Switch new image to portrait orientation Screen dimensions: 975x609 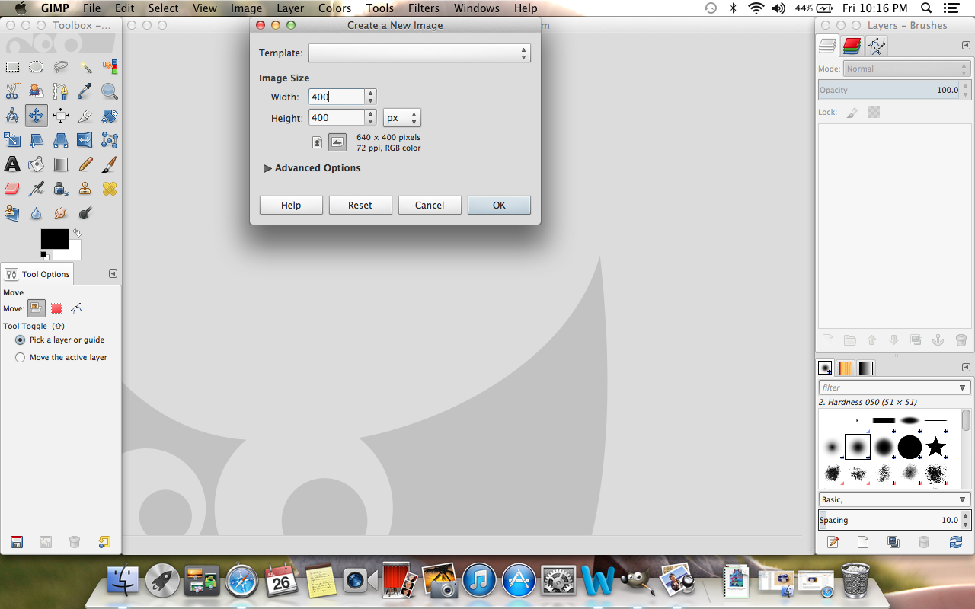(318, 142)
